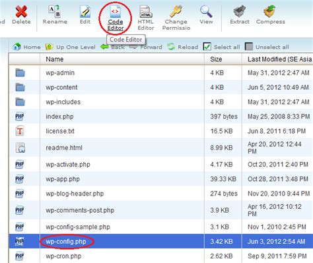
Task: Click the readme.html file icon
Action: (20, 147)
